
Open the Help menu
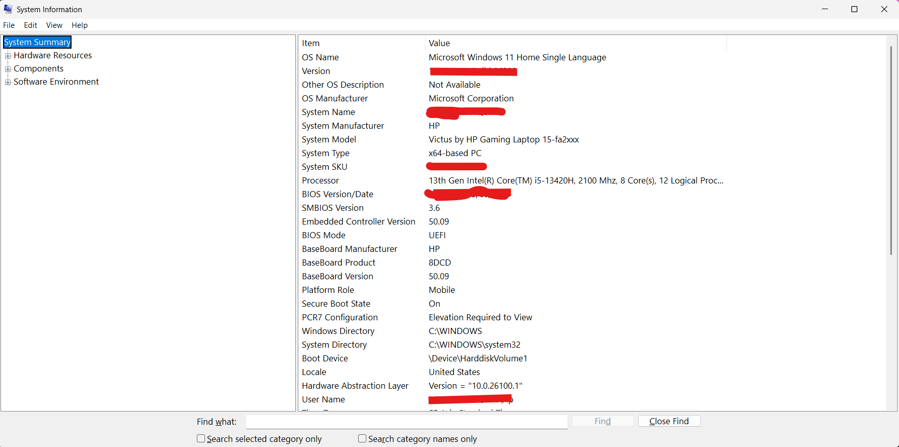(x=80, y=25)
